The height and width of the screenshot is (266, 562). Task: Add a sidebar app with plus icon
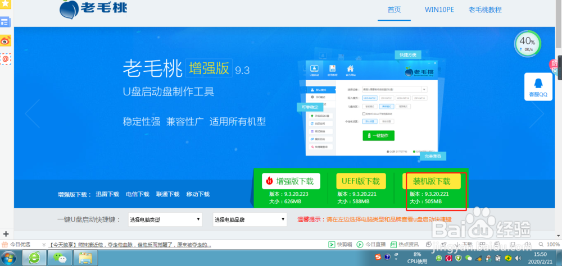click(6, 235)
